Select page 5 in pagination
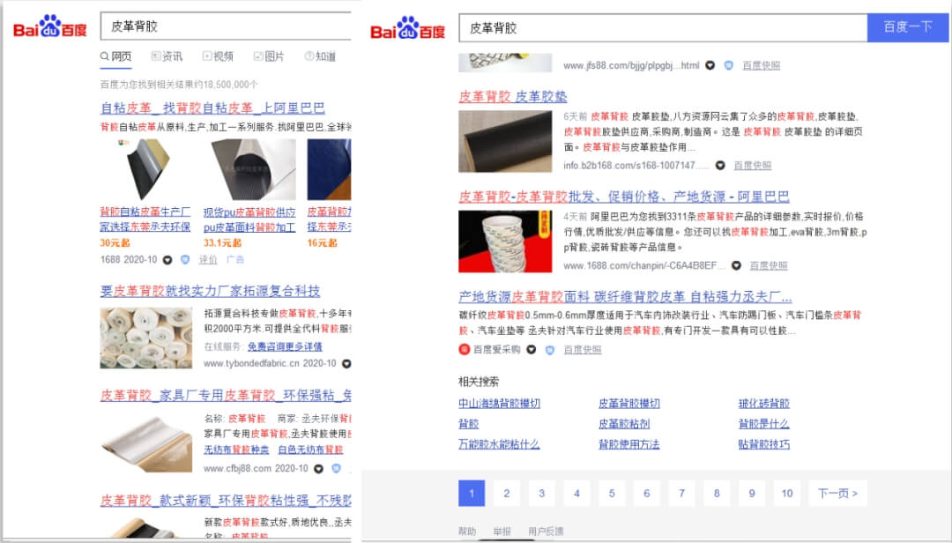952x543 pixels. click(x=612, y=493)
